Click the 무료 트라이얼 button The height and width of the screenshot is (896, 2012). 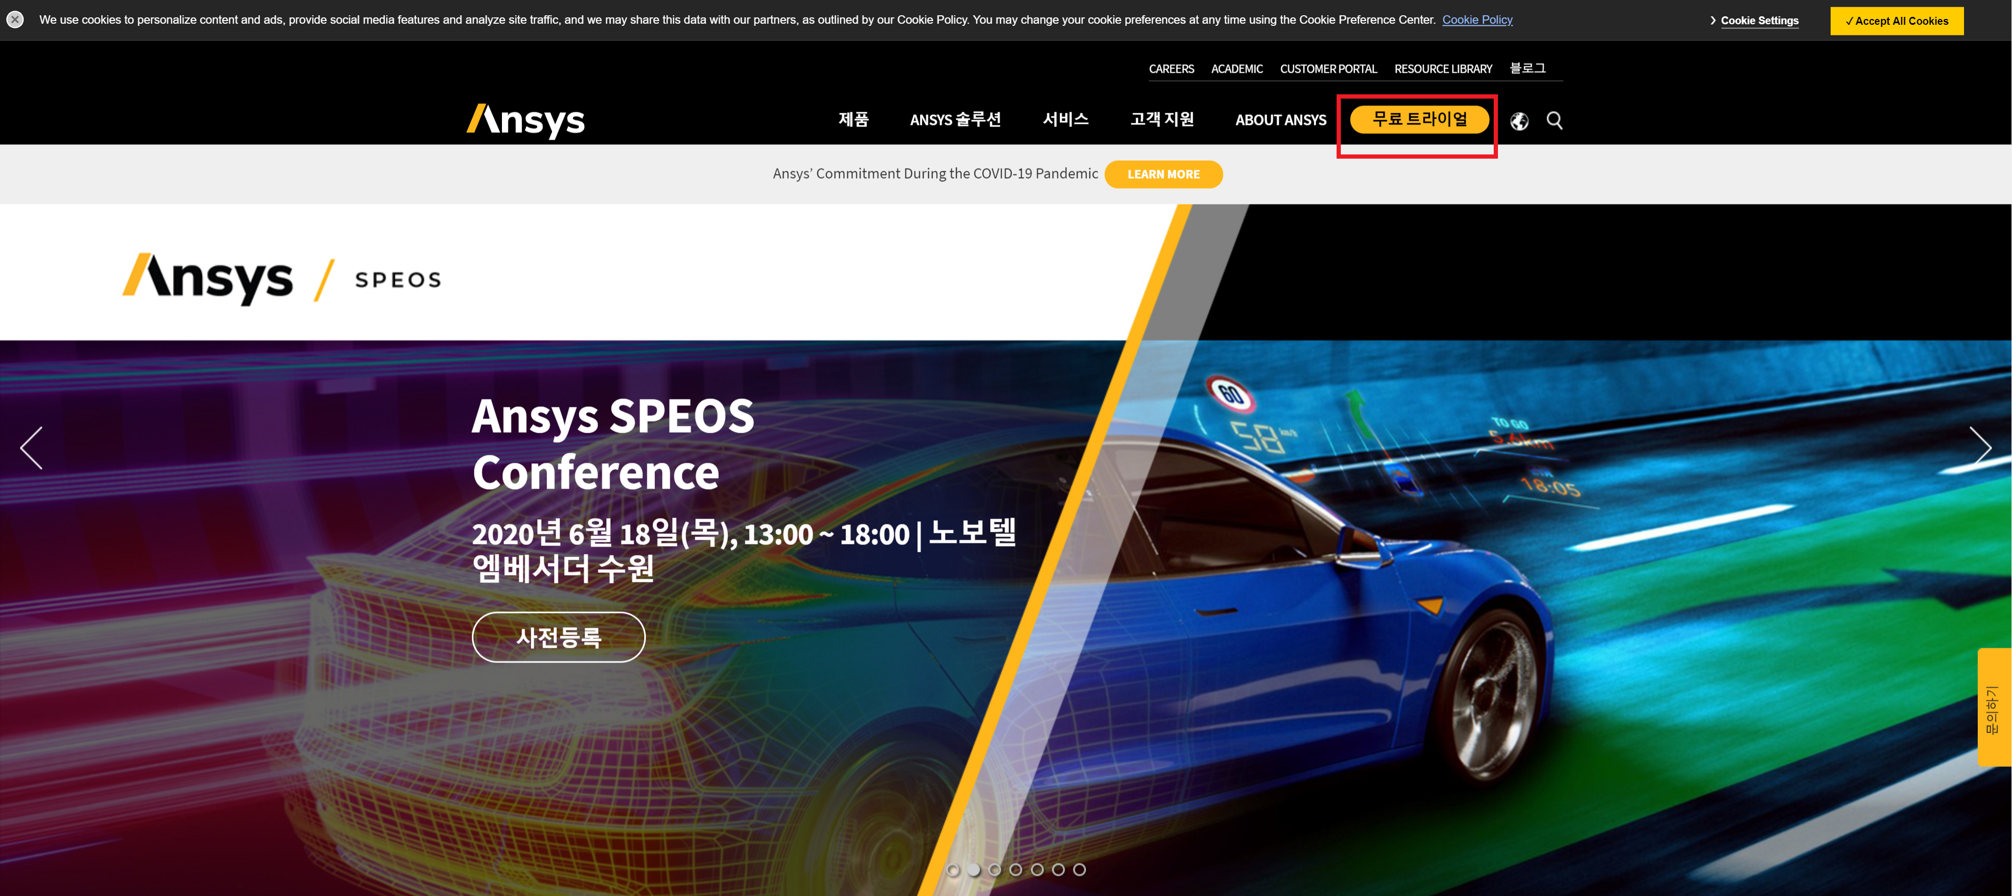click(1419, 120)
